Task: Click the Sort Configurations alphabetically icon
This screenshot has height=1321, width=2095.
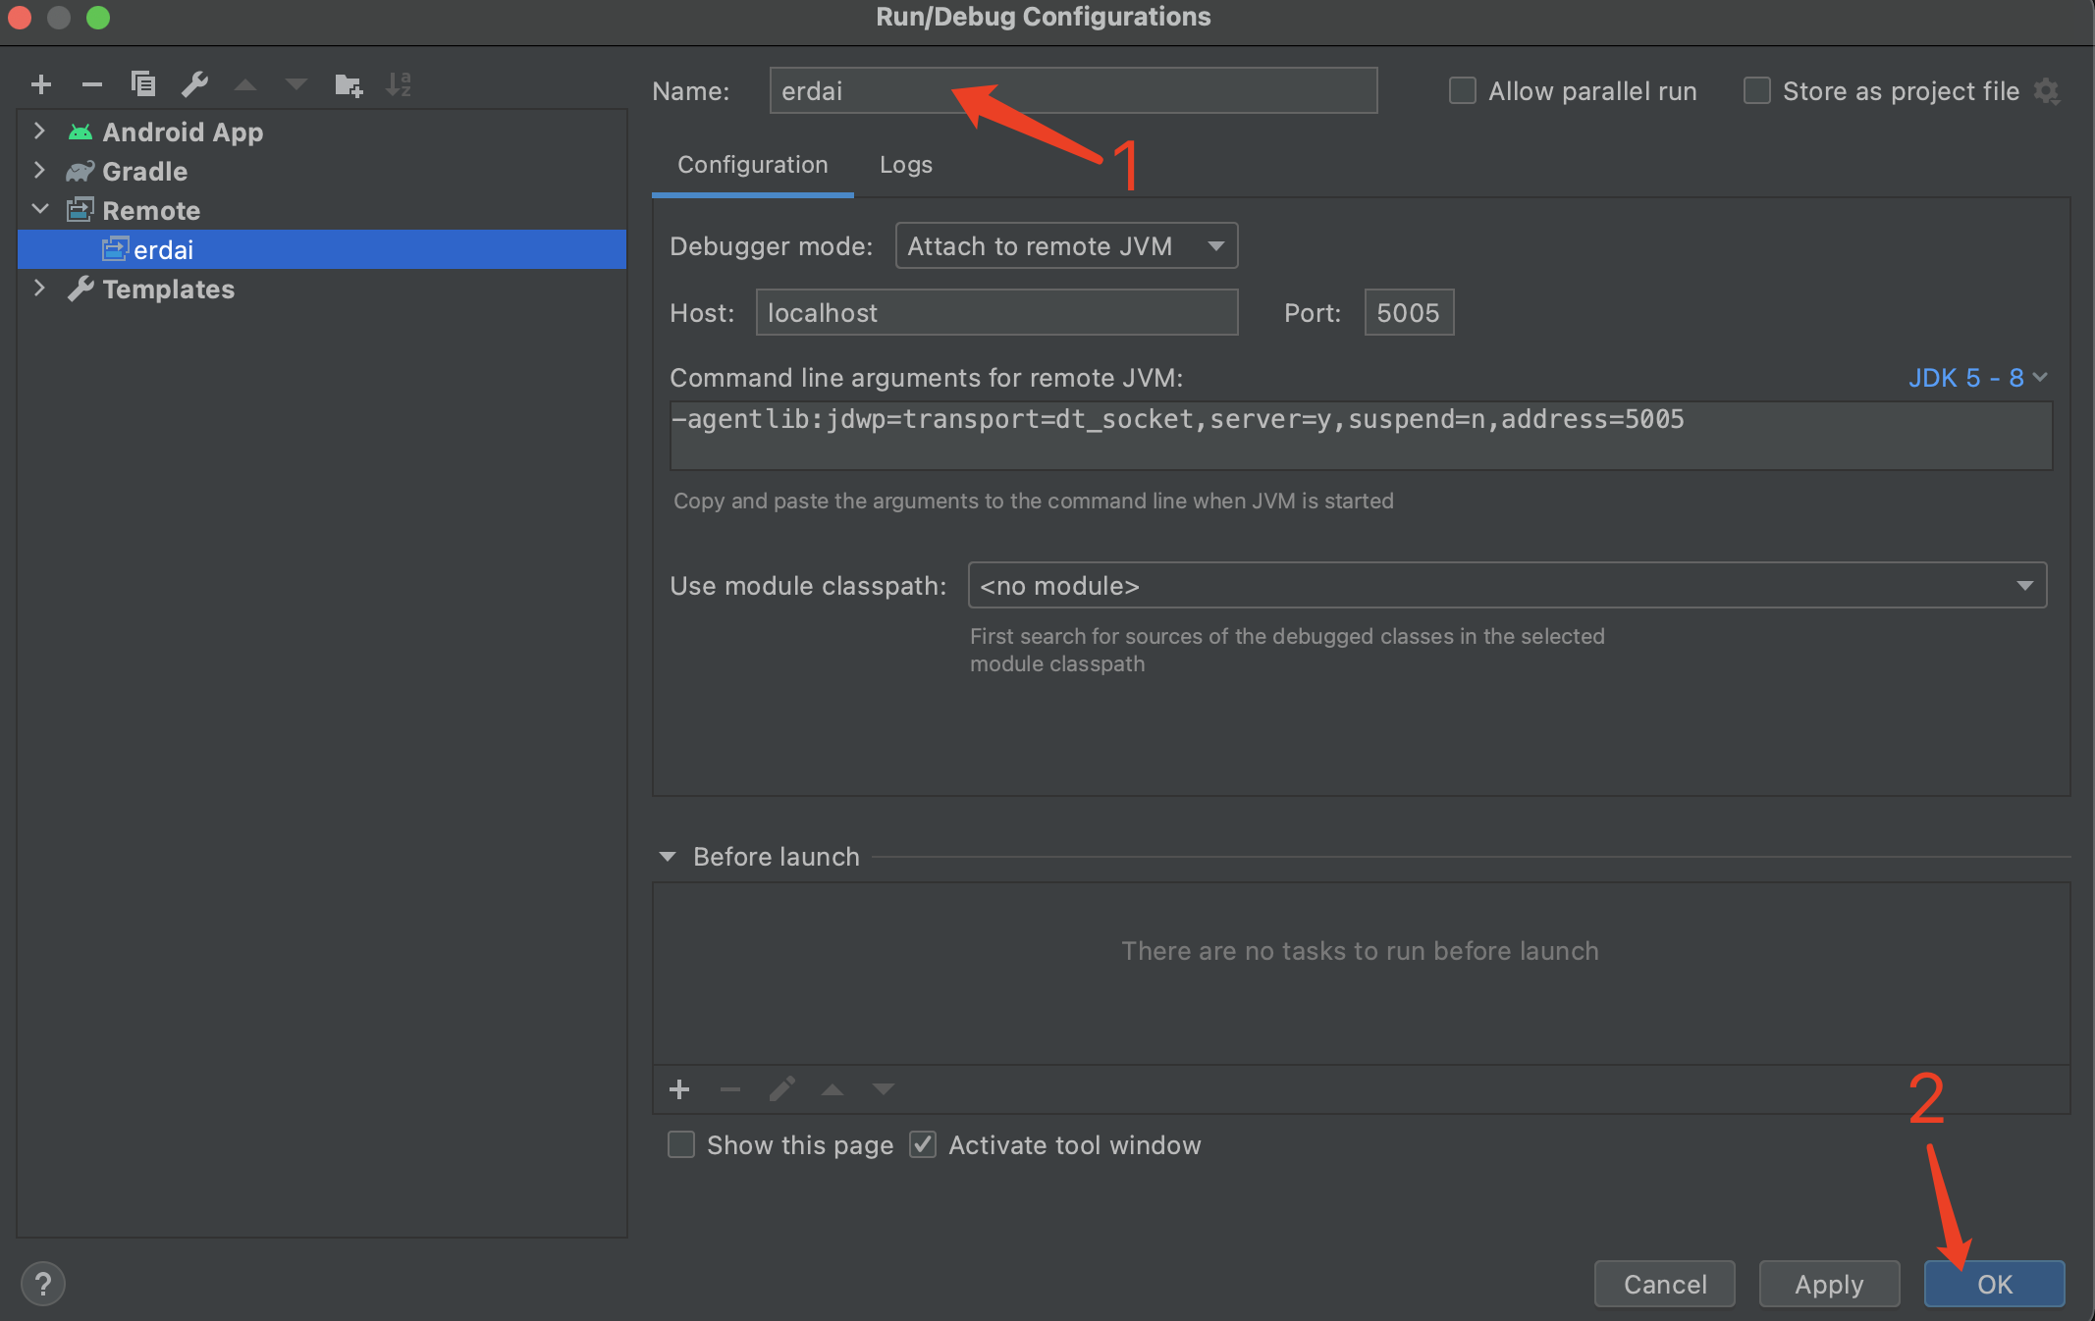Action: (399, 84)
